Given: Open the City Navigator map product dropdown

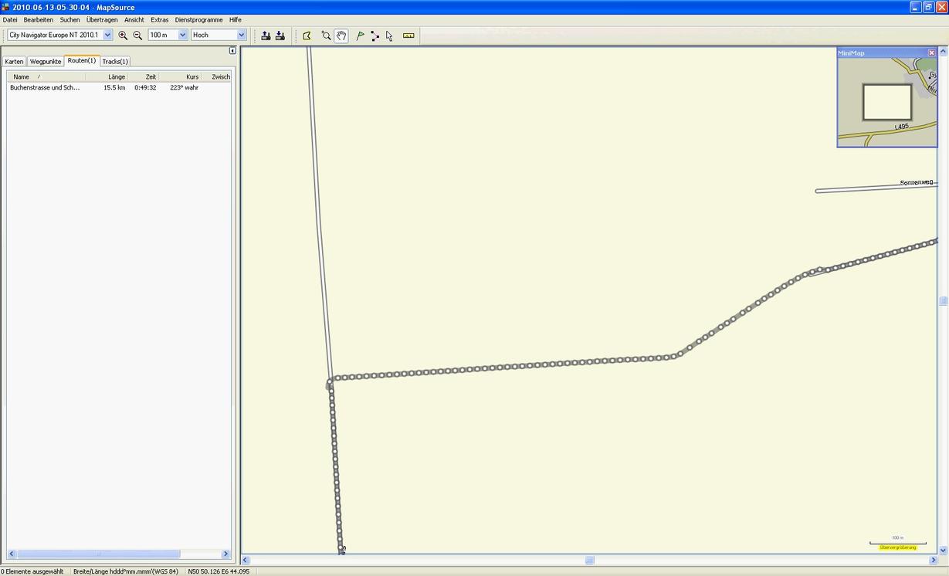Looking at the screenshot, I should [x=107, y=35].
